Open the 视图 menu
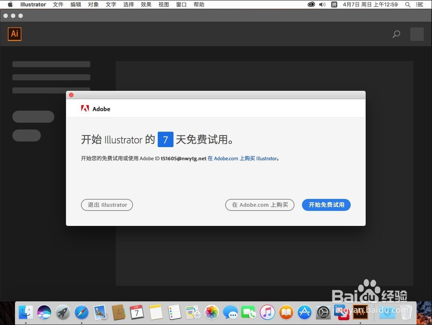 point(164,4)
